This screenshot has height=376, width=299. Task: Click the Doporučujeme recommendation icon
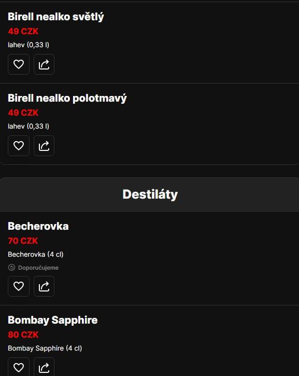tap(11, 268)
